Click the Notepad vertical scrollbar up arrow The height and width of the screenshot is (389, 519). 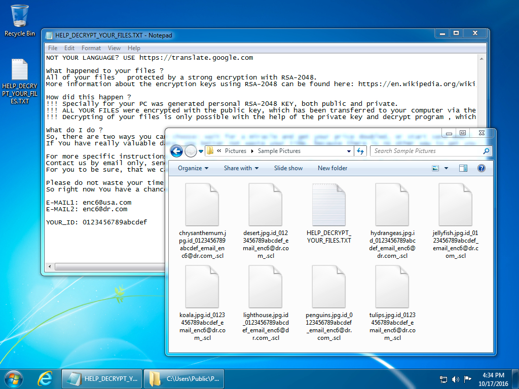point(481,59)
